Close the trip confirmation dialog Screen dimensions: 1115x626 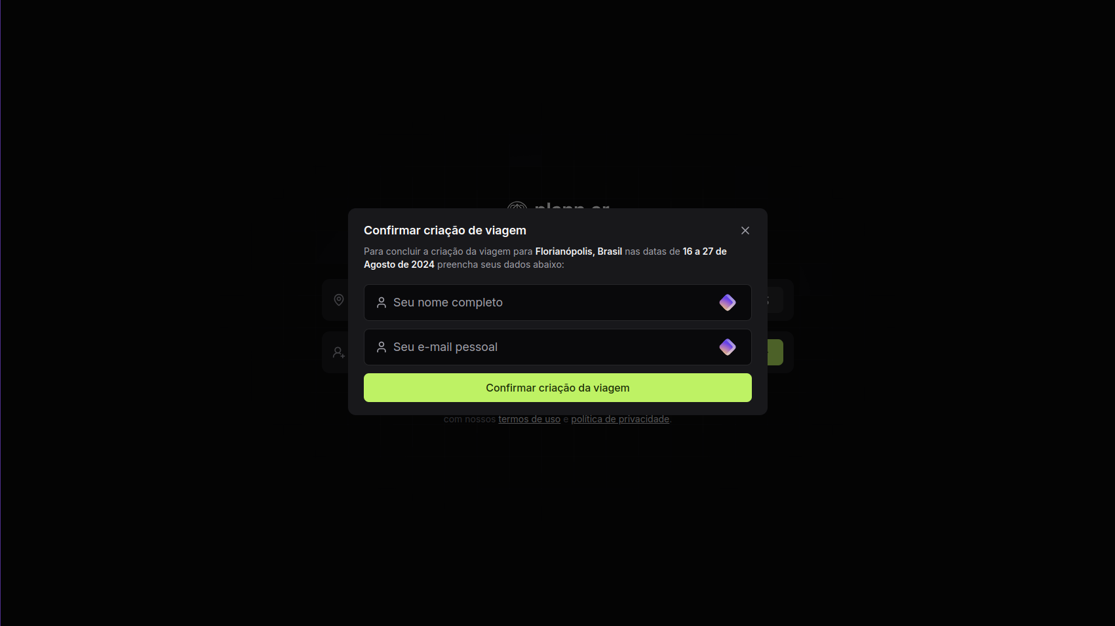(745, 230)
